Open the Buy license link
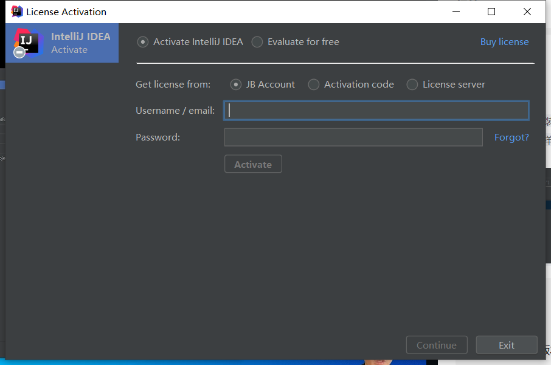This screenshot has height=365, width=551. point(504,42)
